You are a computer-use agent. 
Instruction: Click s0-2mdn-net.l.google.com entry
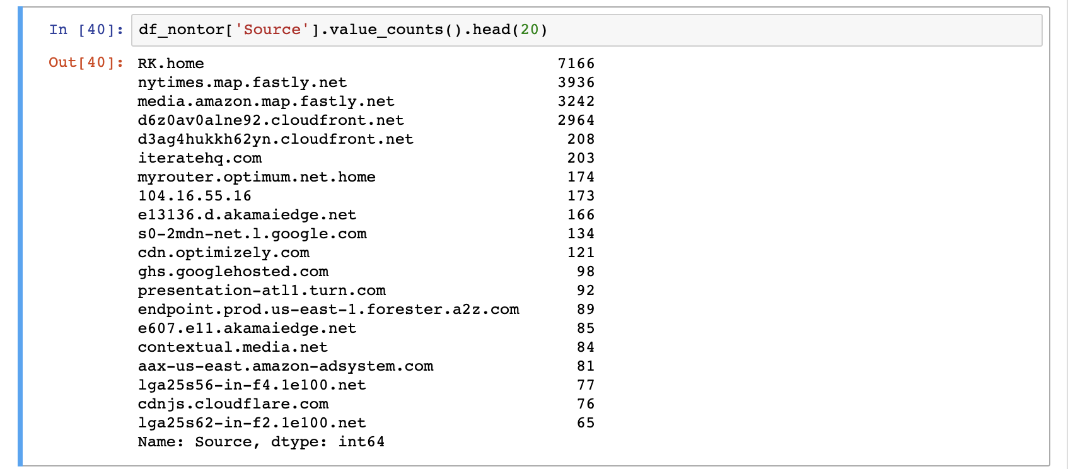[x=252, y=234]
